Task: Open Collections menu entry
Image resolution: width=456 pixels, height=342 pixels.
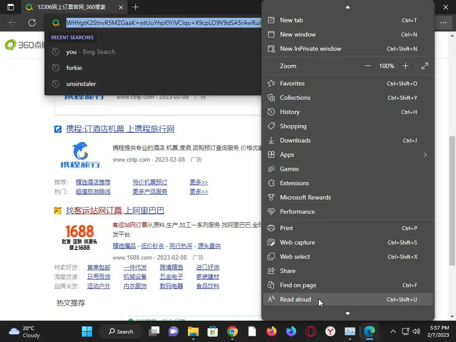Action: click(347, 98)
